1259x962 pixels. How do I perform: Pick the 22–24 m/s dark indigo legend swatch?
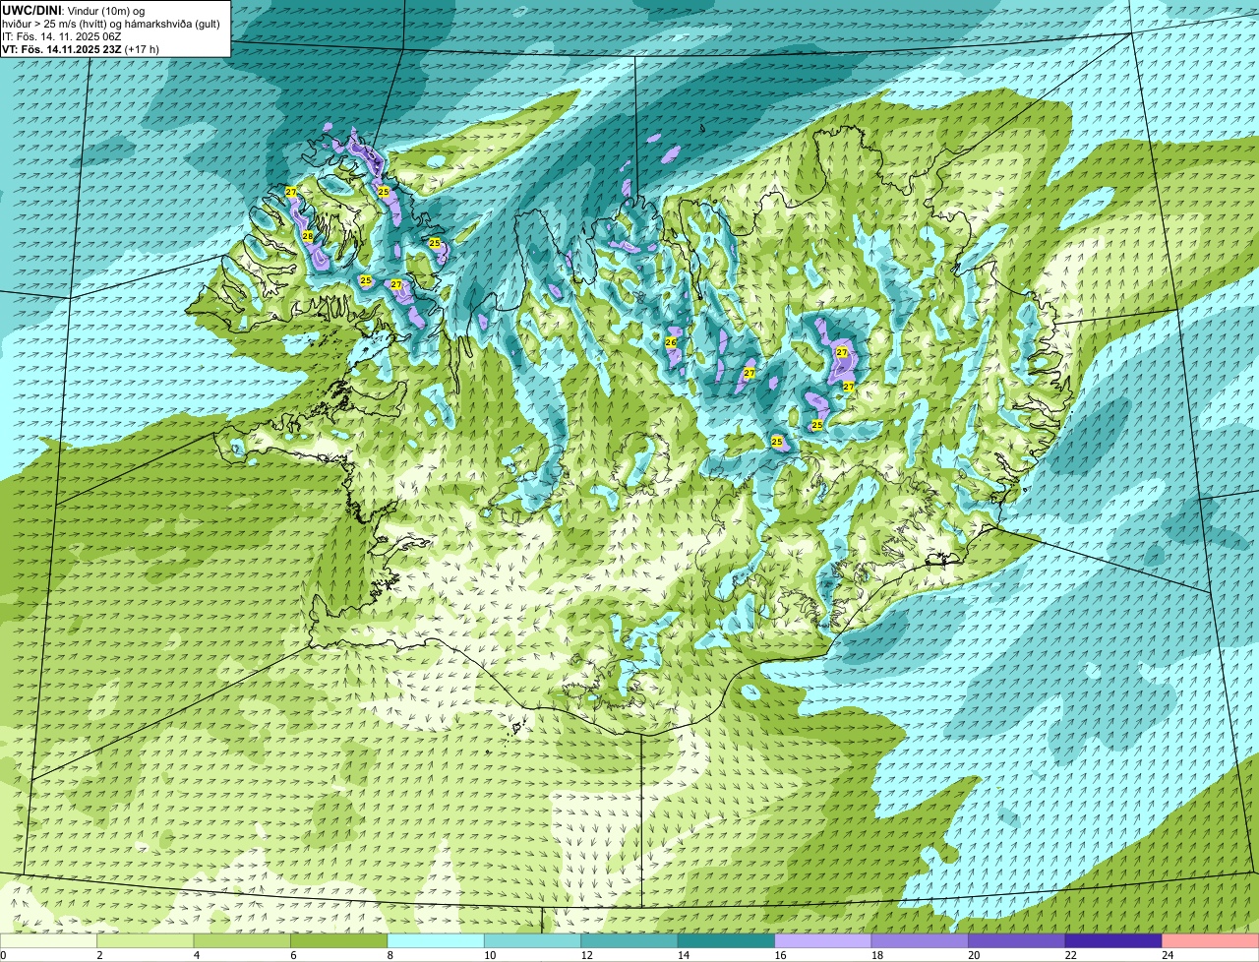tap(1113, 940)
